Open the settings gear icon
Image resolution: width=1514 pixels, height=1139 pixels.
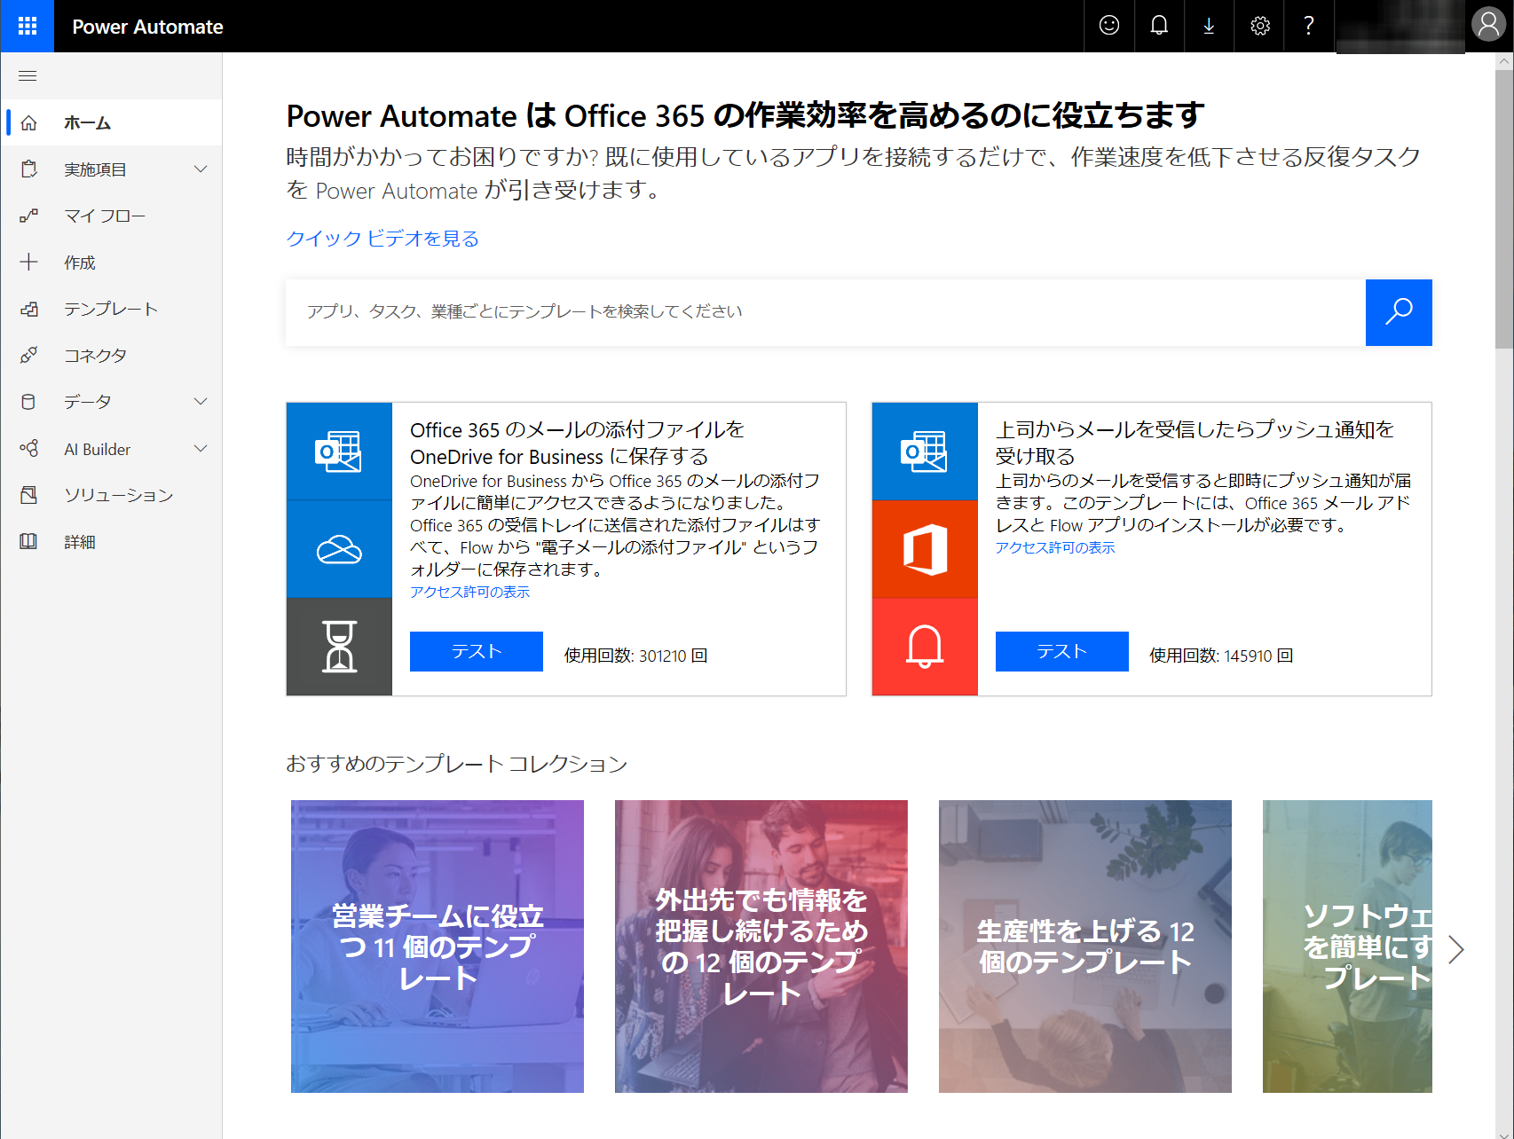coord(1259,26)
